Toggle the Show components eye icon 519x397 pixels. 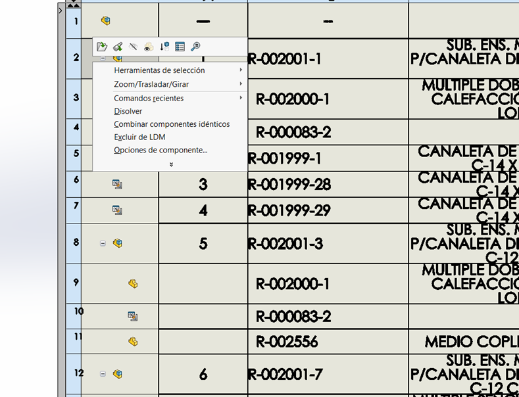tap(149, 47)
